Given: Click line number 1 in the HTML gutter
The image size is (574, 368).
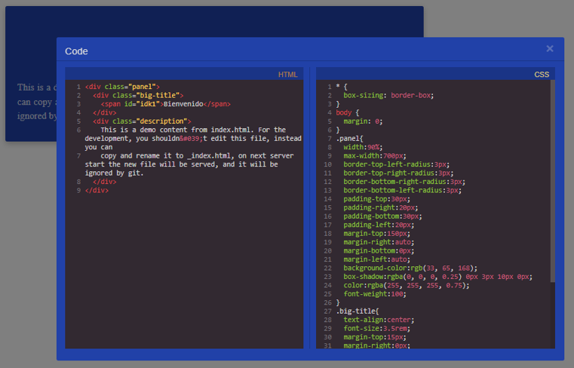Looking at the screenshot, I should click(x=78, y=87).
